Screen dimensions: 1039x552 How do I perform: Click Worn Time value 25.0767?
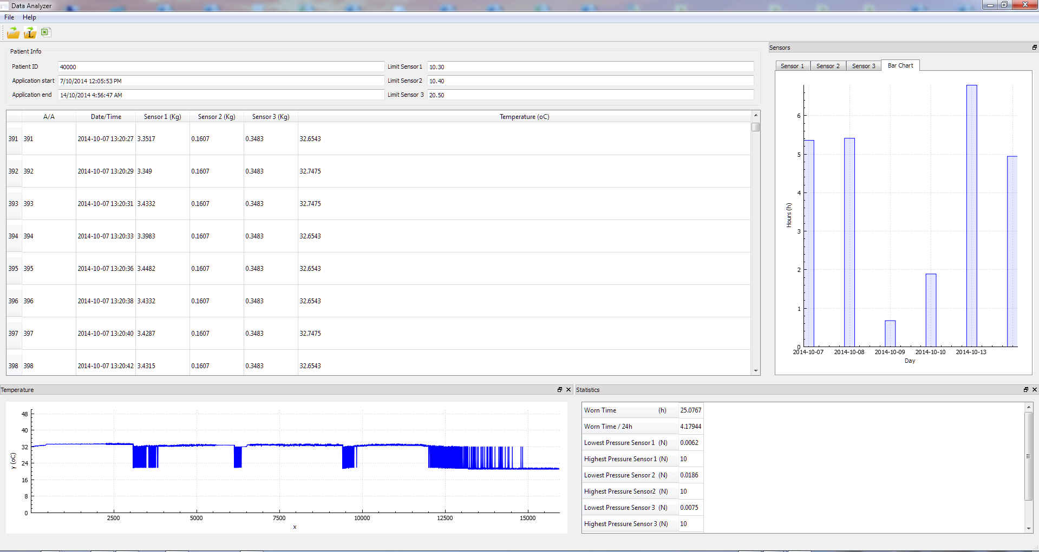coord(691,410)
